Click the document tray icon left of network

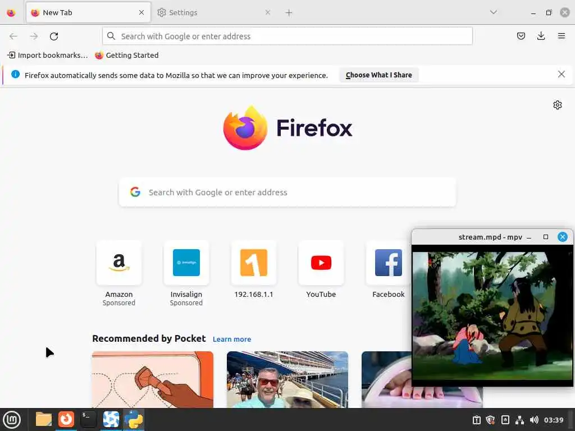point(505,420)
